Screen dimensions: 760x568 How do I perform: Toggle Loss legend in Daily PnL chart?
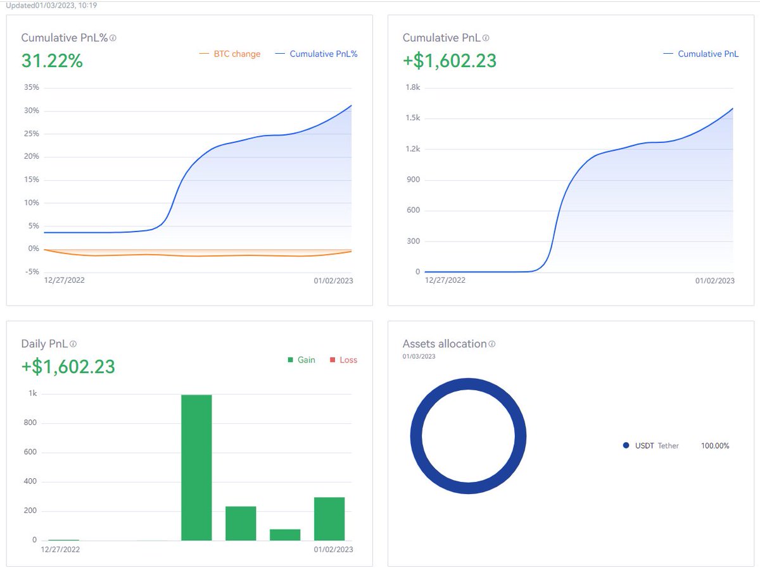[x=344, y=360]
